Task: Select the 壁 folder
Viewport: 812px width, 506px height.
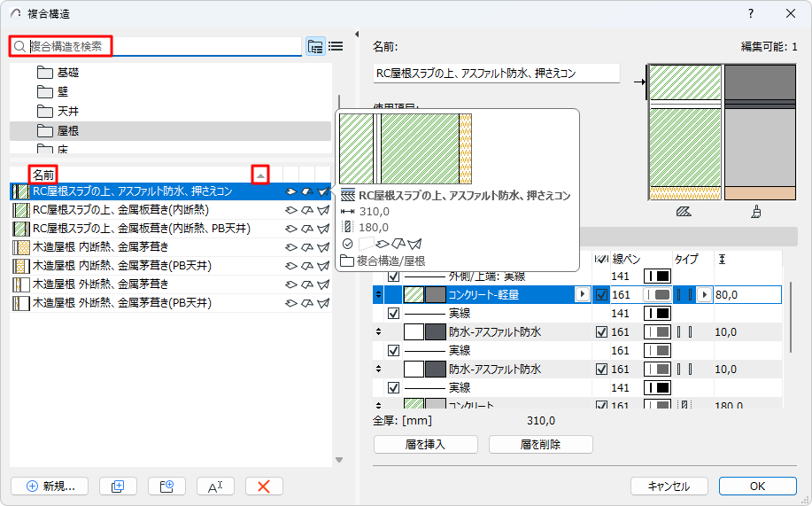Action: (x=63, y=92)
